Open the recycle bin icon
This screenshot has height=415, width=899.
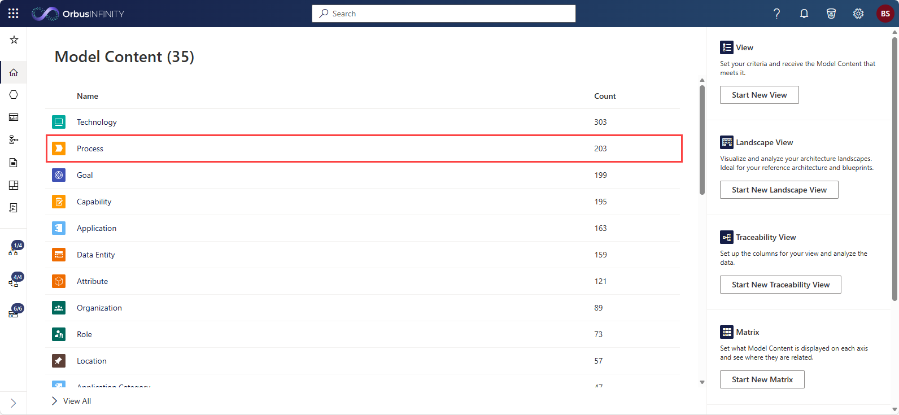(831, 14)
